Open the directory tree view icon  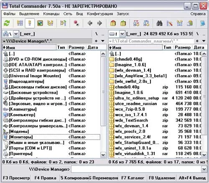pos(50,23)
